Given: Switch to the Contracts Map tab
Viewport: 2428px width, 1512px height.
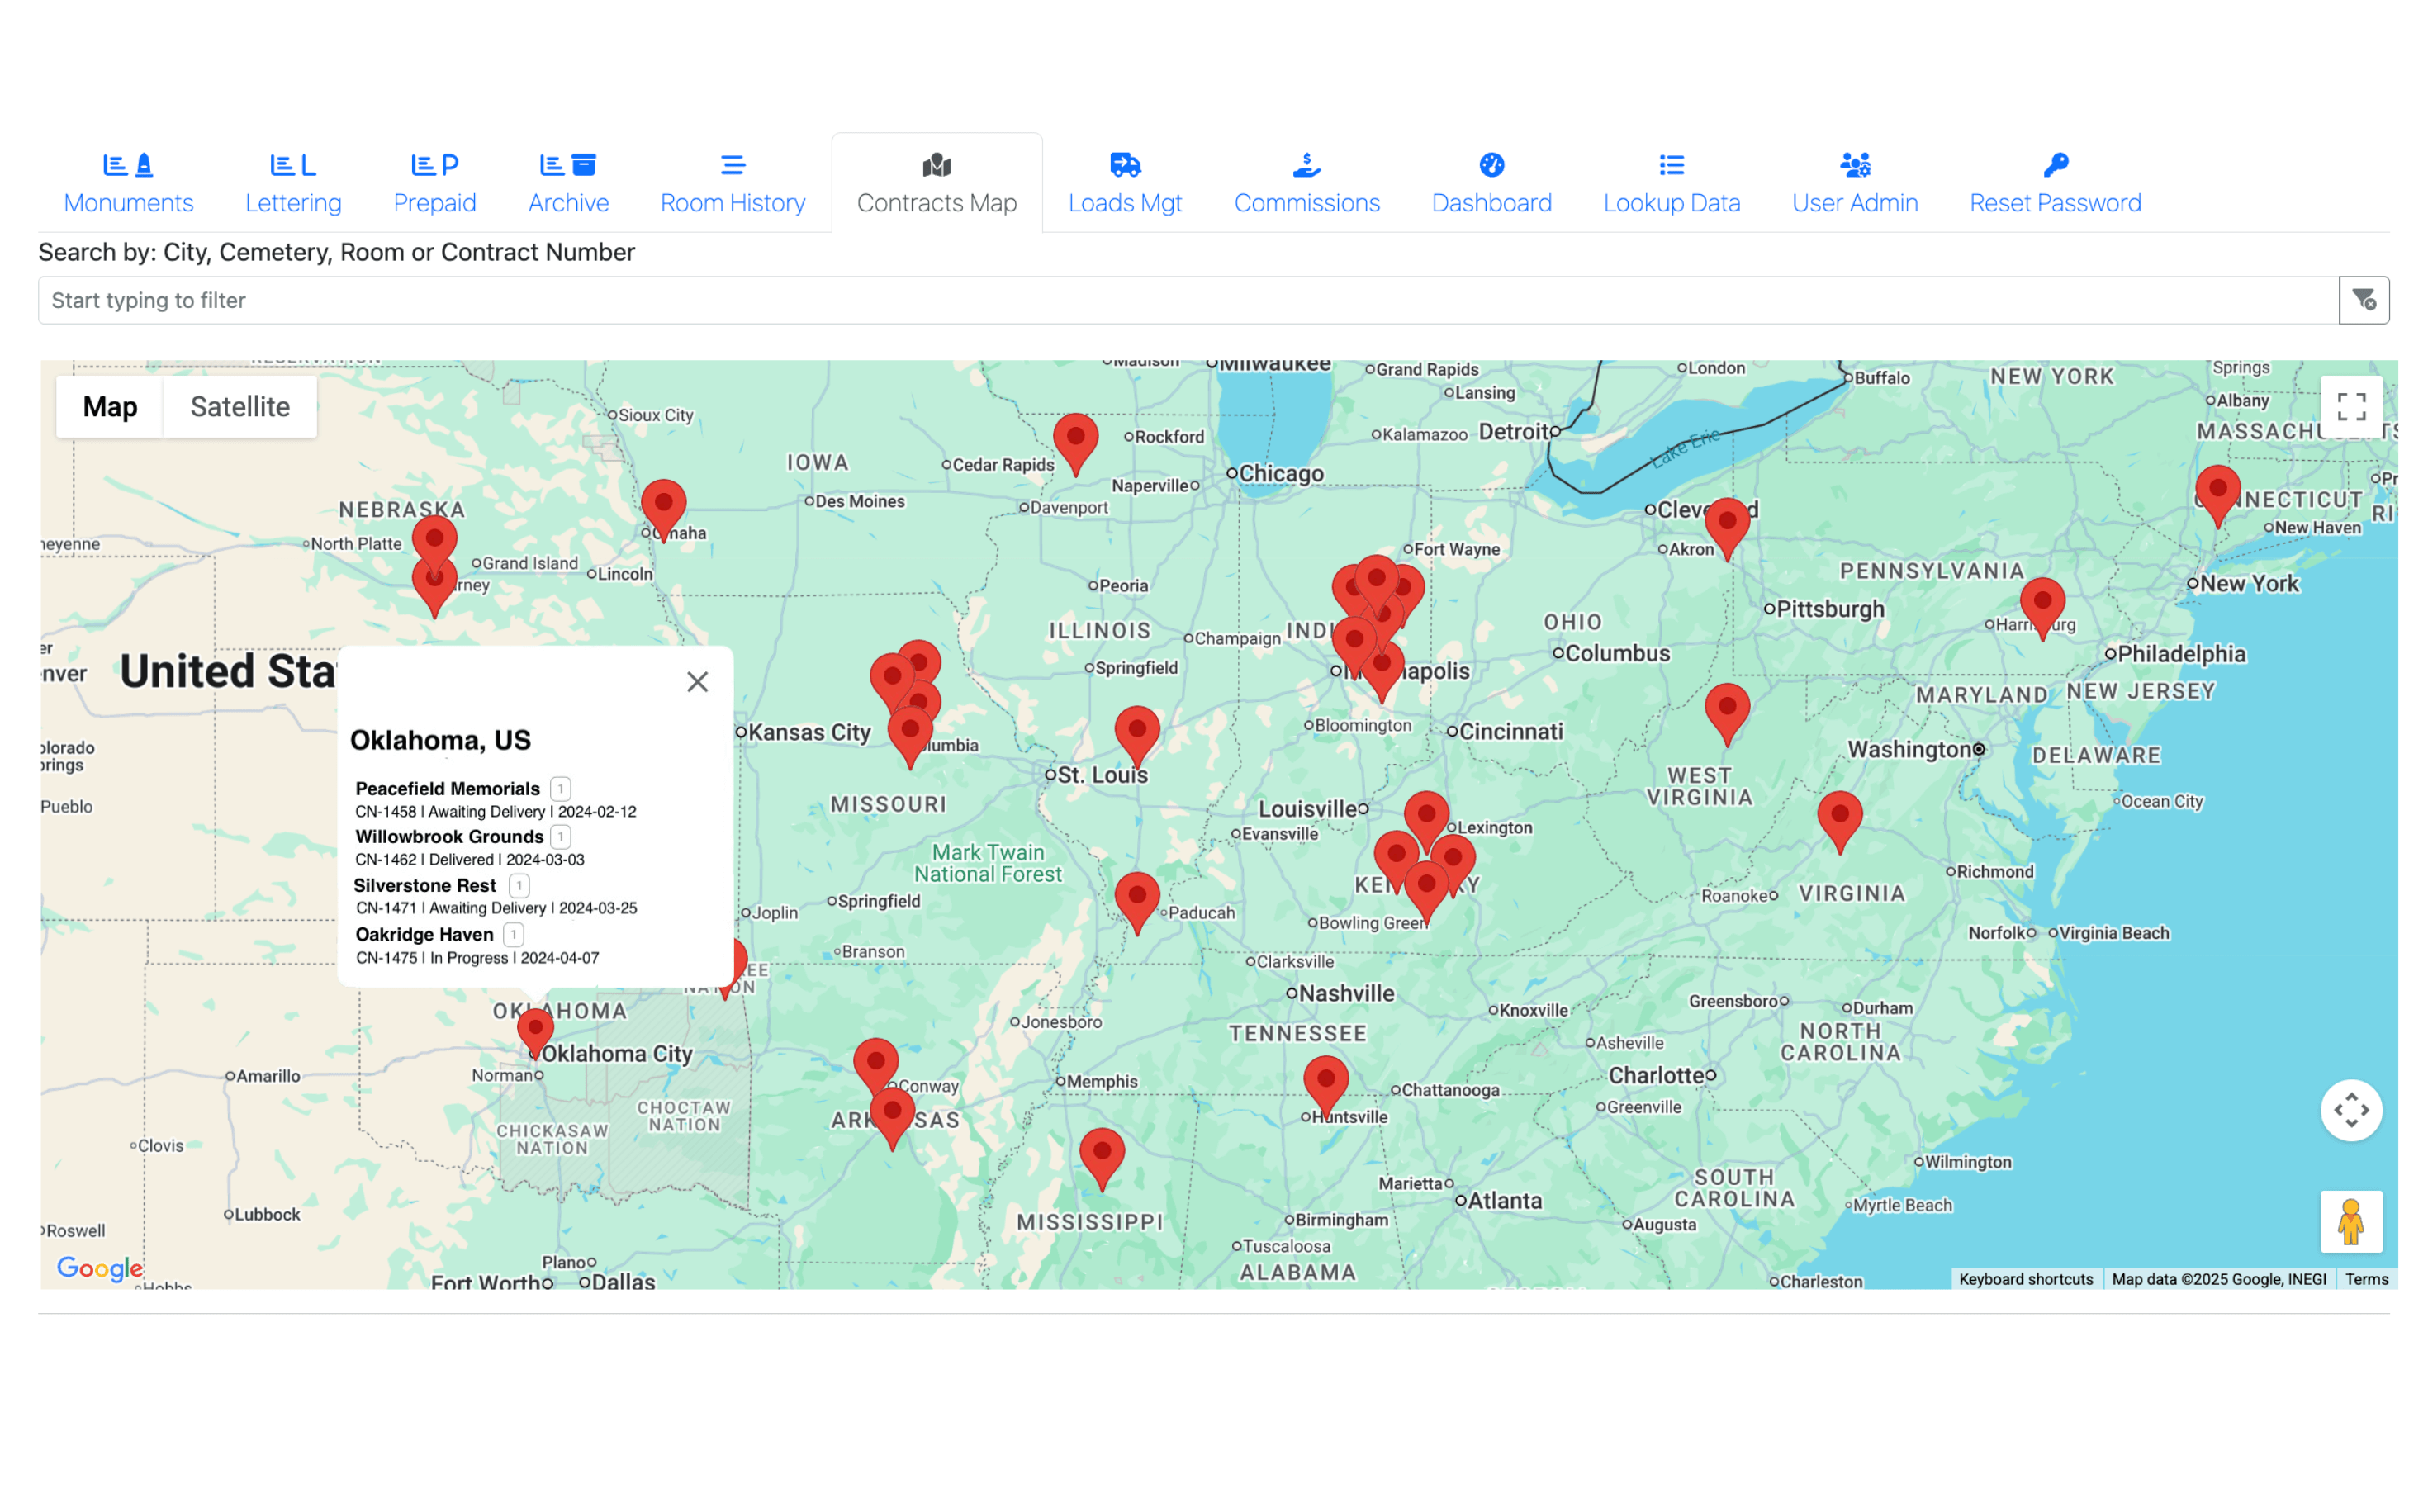Looking at the screenshot, I should [936, 183].
